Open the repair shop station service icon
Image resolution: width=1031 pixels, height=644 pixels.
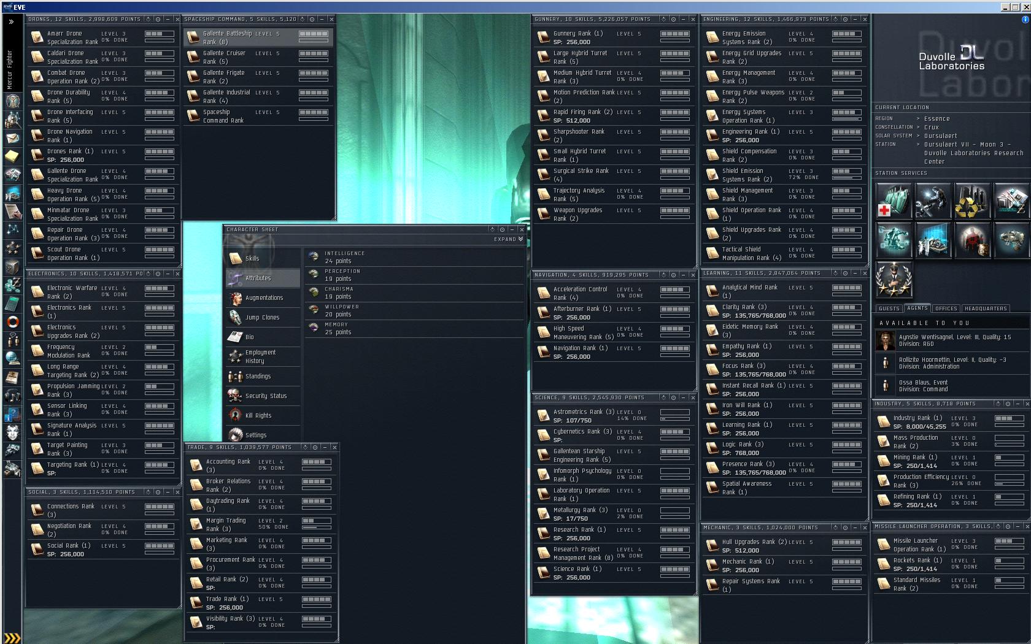932,201
